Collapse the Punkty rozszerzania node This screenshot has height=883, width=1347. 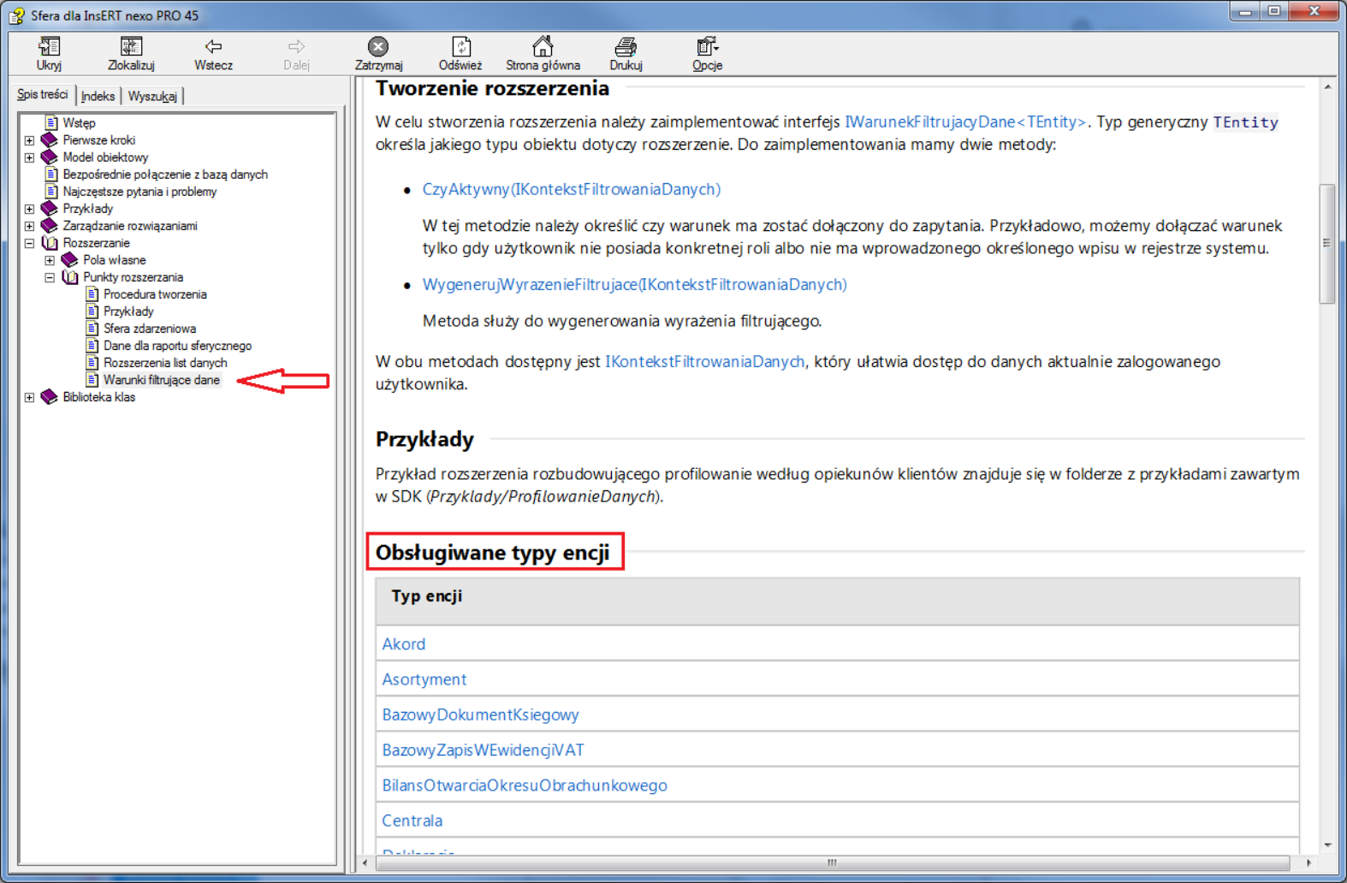pos(50,277)
